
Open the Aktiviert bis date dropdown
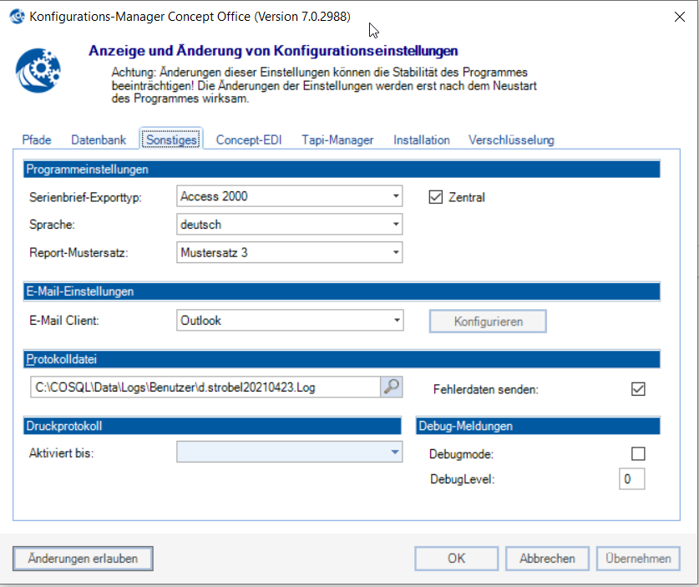pos(395,453)
